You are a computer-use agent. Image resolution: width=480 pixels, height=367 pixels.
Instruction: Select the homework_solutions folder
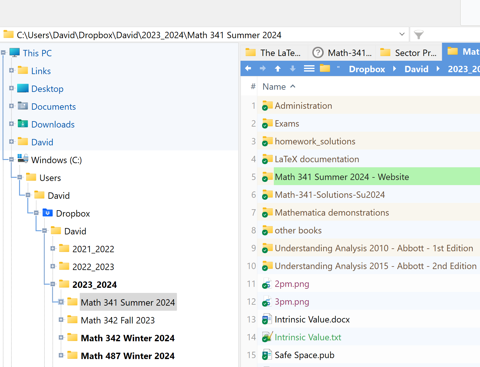(x=315, y=142)
